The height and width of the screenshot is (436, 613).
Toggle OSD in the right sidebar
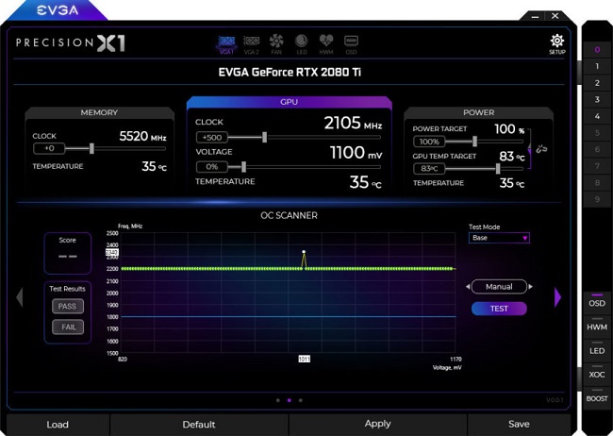pos(597,301)
